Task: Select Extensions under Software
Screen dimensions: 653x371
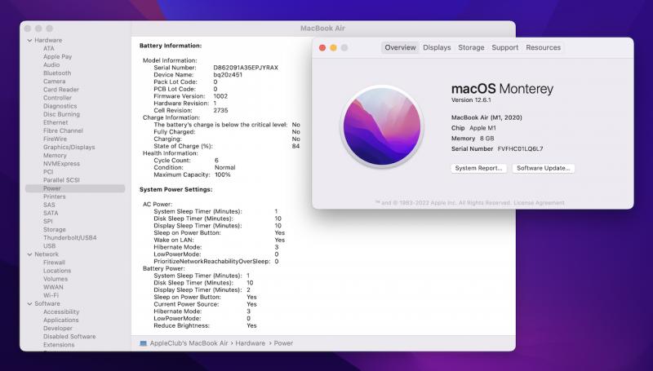Action: coord(59,345)
